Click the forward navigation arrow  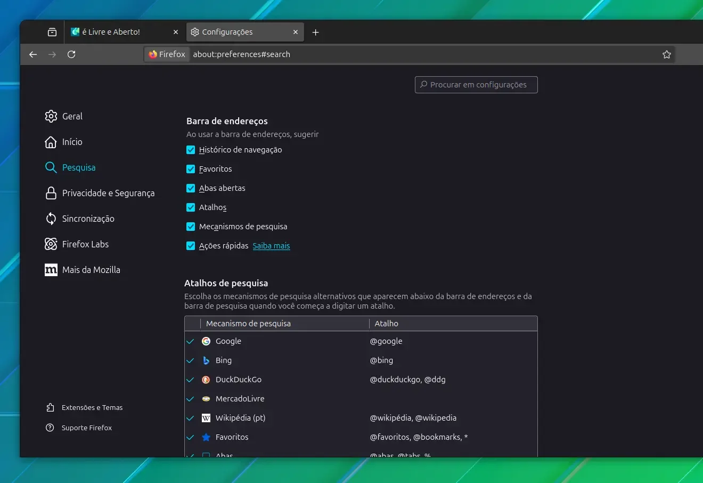[x=52, y=54]
